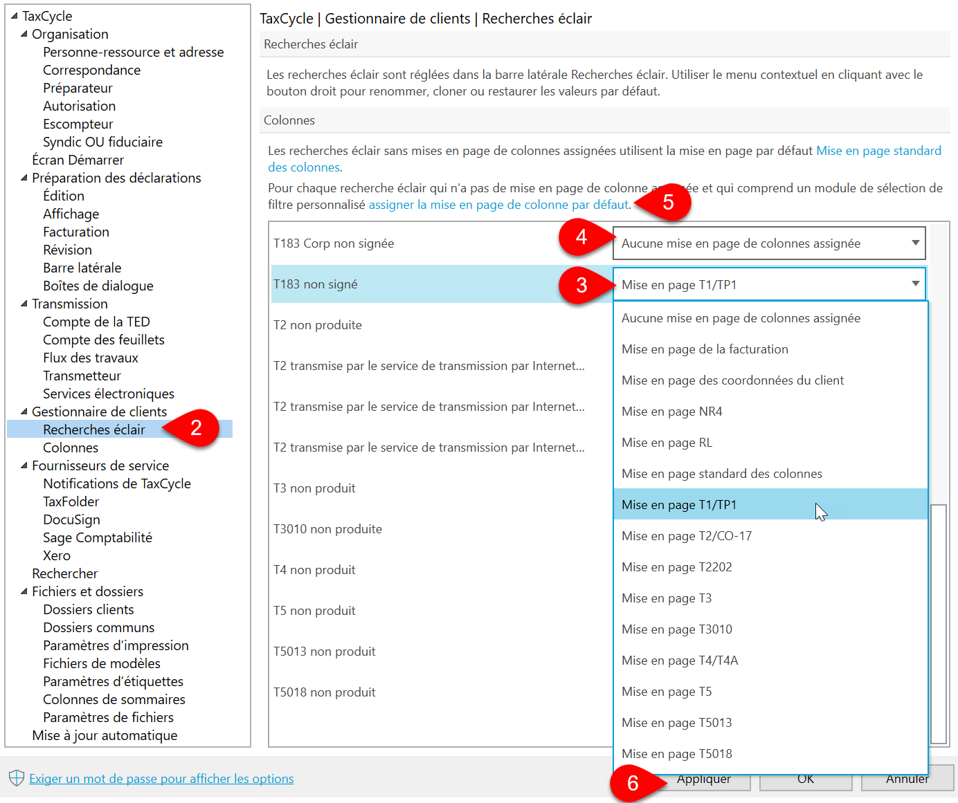Viewport: 958px width, 803px height.
Task: Collapse the Transmission tree section
Action: coord(24,303)
